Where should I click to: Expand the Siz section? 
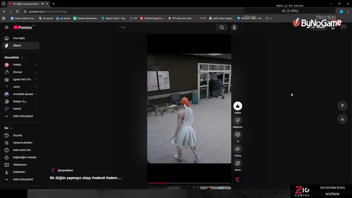pos(8,128)
